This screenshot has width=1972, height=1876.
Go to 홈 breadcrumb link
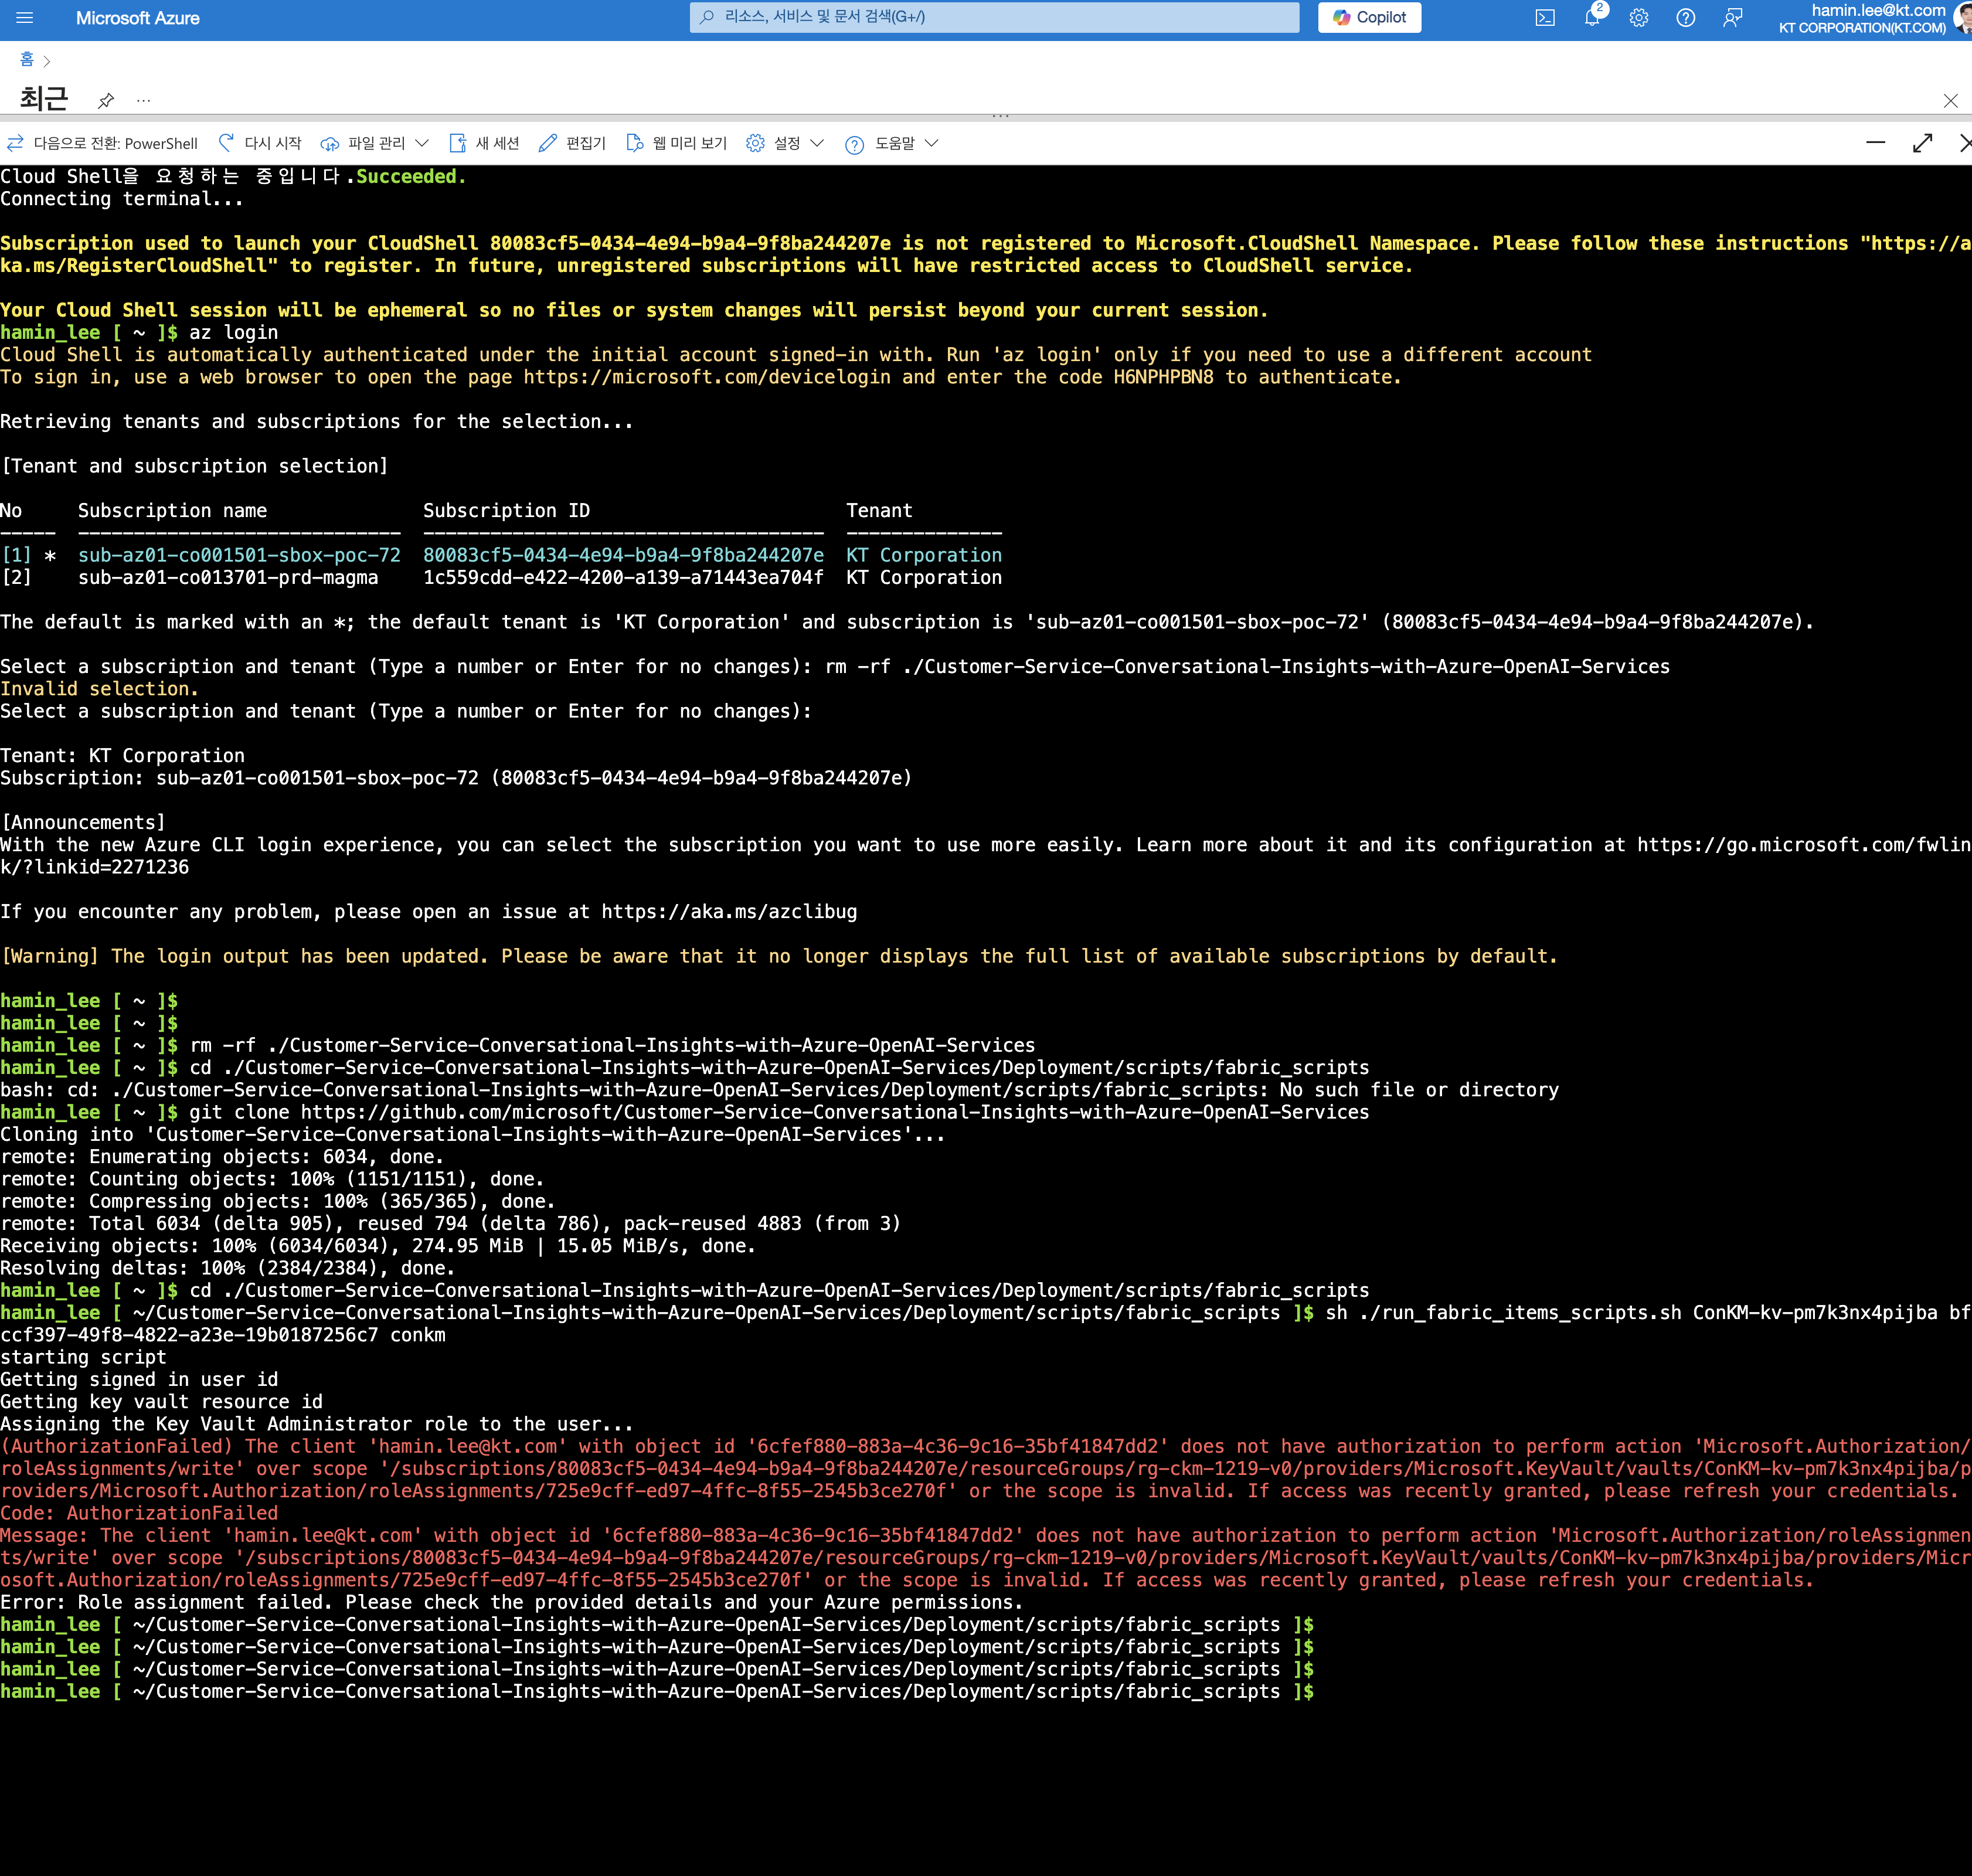click(27, 60)
